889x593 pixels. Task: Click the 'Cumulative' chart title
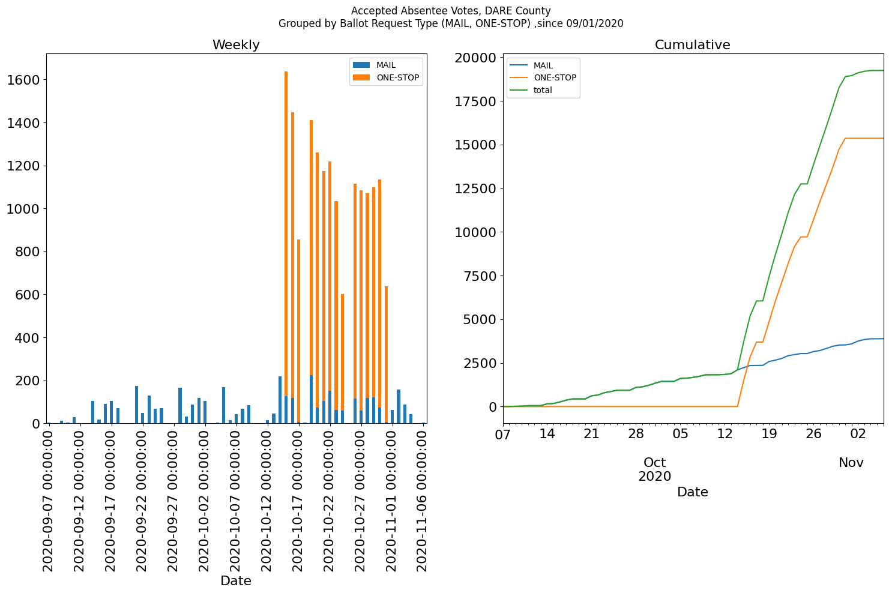(692, 45)
